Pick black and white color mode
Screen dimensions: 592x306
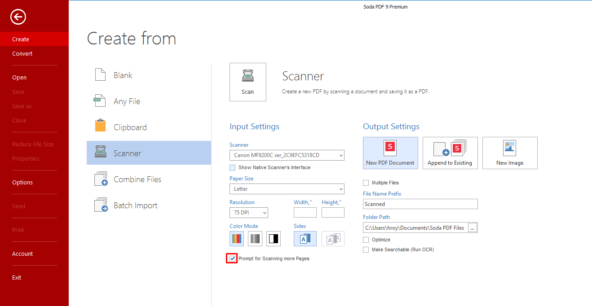click(x=274, y=239)
